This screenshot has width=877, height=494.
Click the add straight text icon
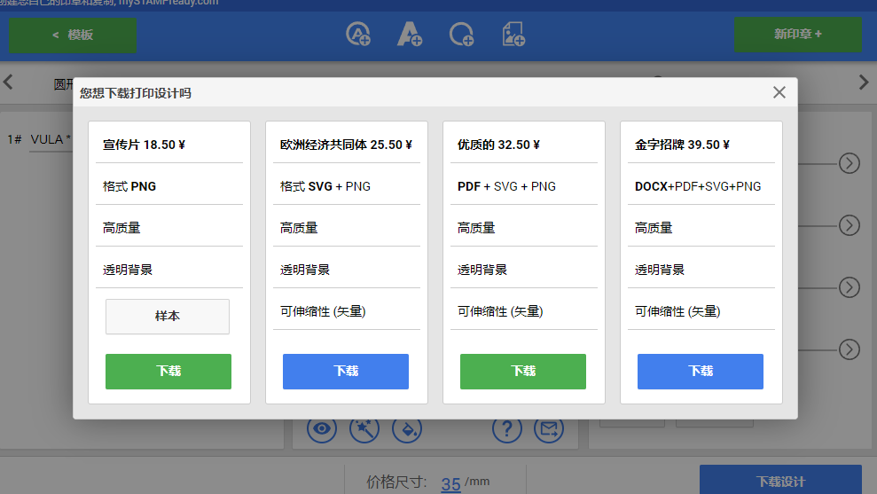click(x=409, y=35)
